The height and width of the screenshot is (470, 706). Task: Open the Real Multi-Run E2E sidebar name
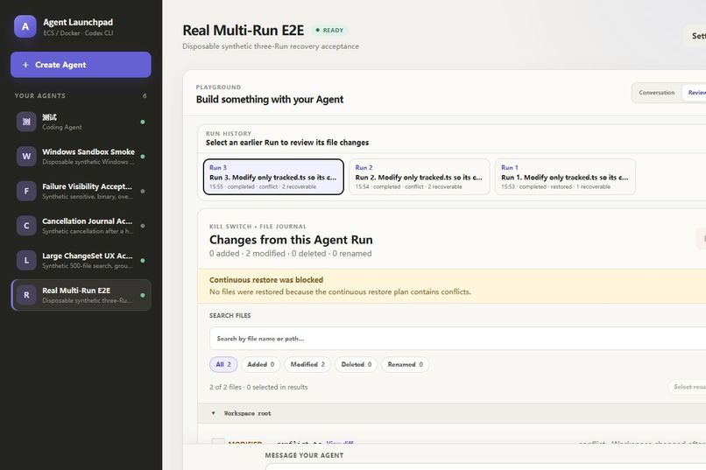point(76,291)
